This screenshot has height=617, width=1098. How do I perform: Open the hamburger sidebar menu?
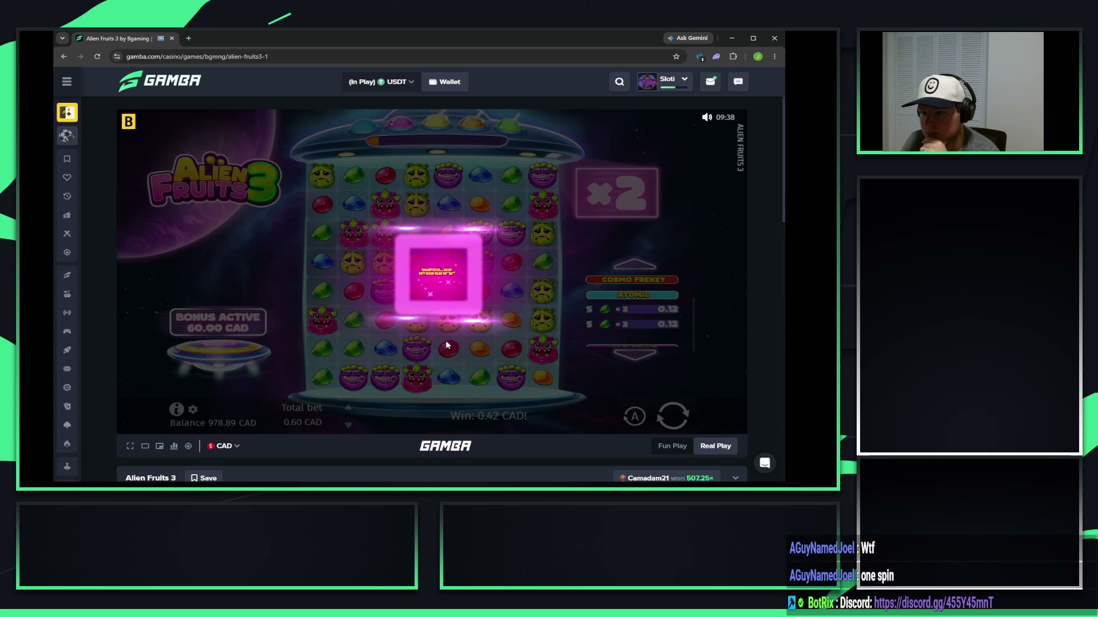pos(67,82)
